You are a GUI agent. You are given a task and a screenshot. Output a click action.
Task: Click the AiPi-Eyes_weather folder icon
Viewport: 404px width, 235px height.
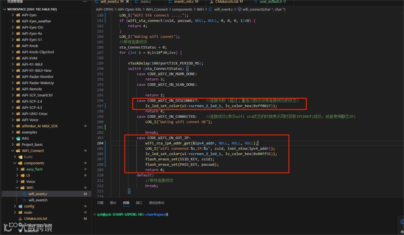click(18, 21)
